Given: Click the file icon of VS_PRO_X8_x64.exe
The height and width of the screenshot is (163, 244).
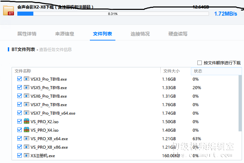Looking at the screenshot, I should (27, 138).
